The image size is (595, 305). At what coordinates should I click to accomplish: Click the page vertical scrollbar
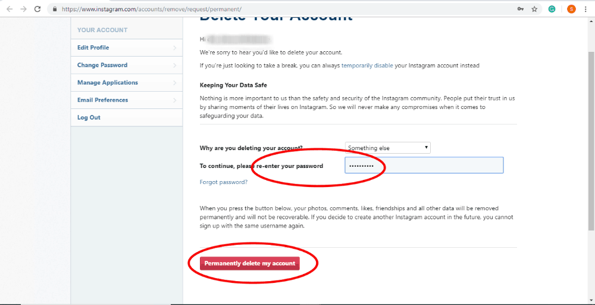point(591,141)
